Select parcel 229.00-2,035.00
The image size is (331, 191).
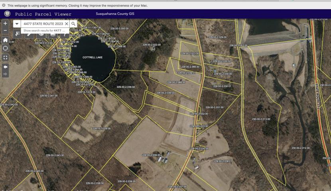[x=199, y=148]
